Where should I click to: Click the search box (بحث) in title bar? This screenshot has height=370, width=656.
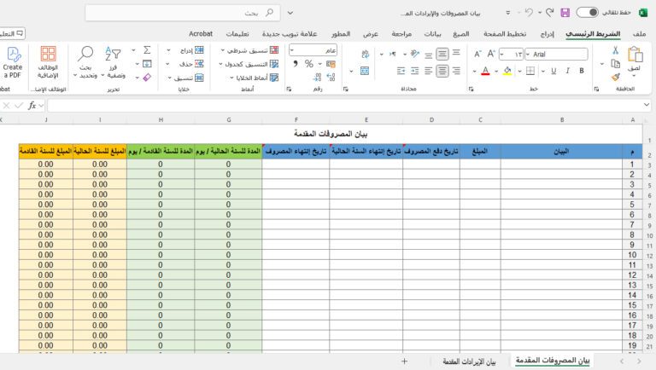coord(183,13)
